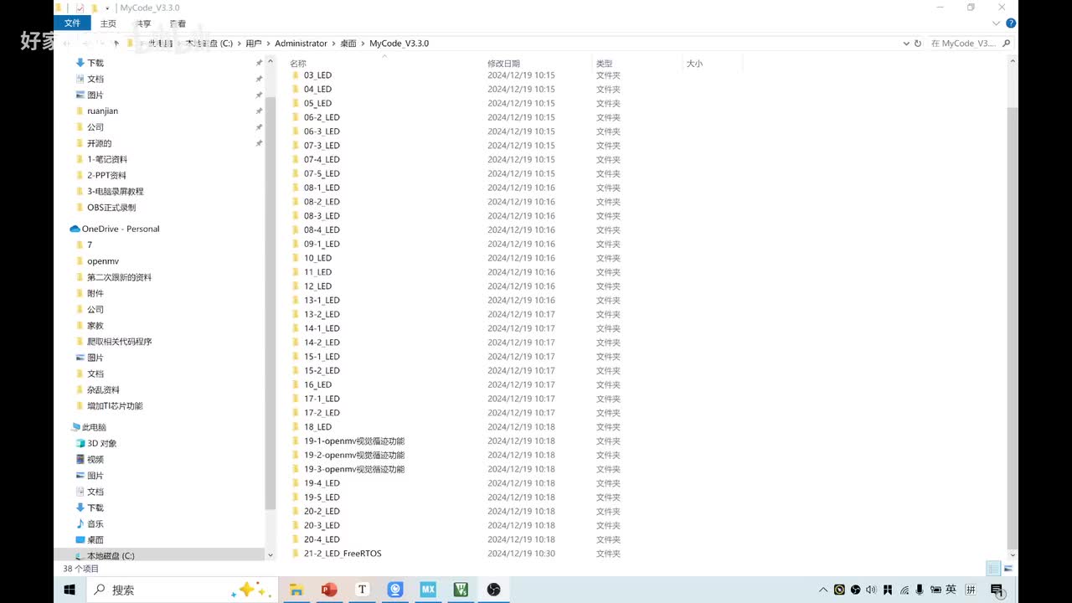The height and width of the screenshot is (603, 1072).
Task: Click the up-one-level arrow in navigation bar
Action: [x=116, y=43]
